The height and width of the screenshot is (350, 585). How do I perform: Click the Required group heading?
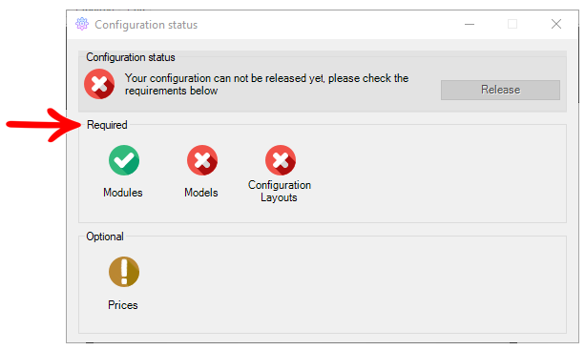(x=107, y=125)
